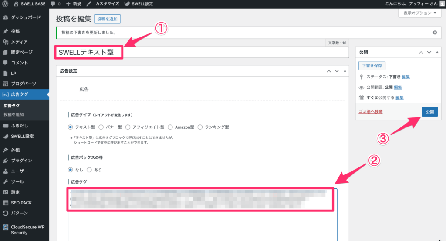Open the Plugins sidebar item

click(21, 161)
